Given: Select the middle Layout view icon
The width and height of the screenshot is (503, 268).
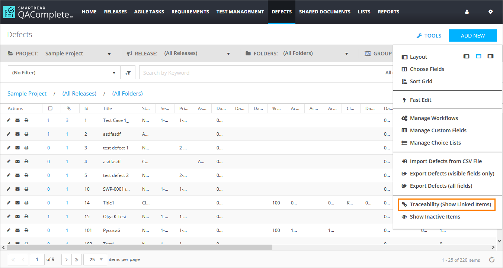Looking at the screenshot, I should tap(478, 56).
